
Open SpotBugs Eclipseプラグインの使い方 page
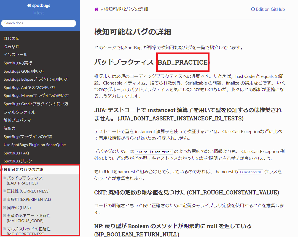pos(36,79)
